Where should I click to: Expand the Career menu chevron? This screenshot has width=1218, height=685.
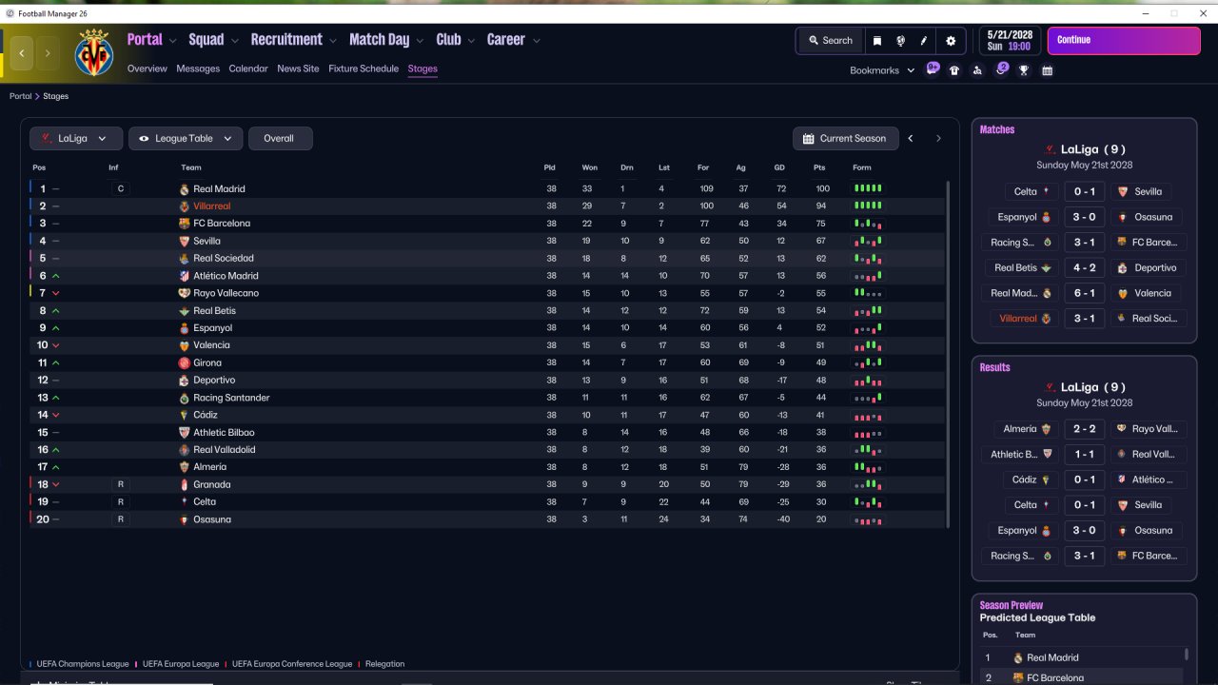coord(537,41)
